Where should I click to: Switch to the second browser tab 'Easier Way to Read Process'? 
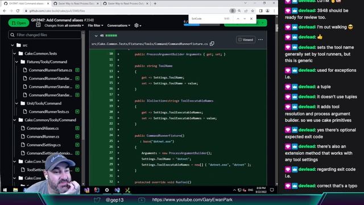75,3
